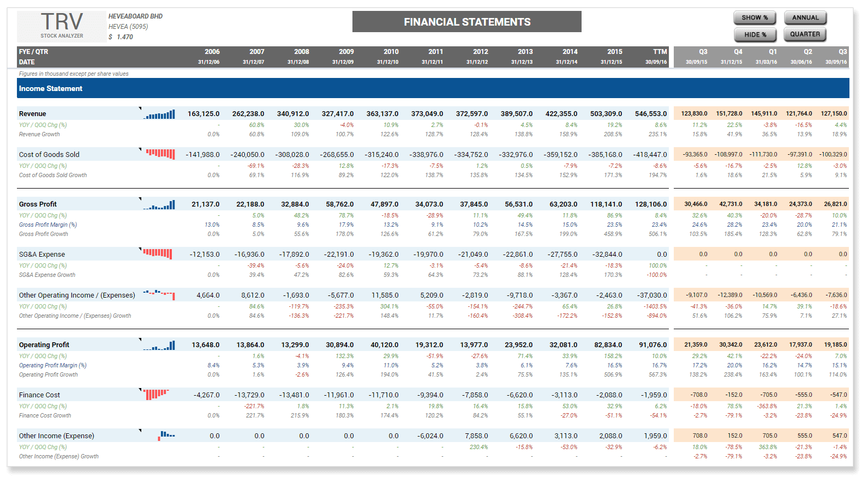Select Other Operating Income / (Expenses) label
Viewport: 868px width, 484px height.
point(77,295)
